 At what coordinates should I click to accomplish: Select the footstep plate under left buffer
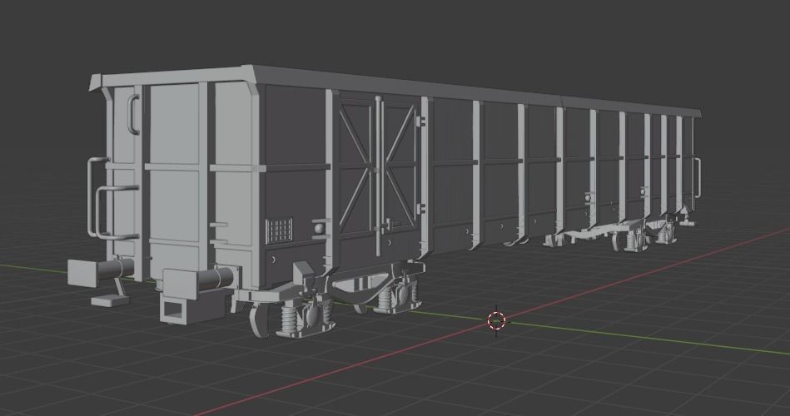(x=110, y=300)
